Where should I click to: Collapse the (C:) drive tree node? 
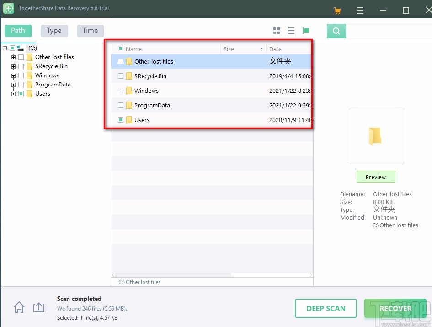(x=4, y=48)
